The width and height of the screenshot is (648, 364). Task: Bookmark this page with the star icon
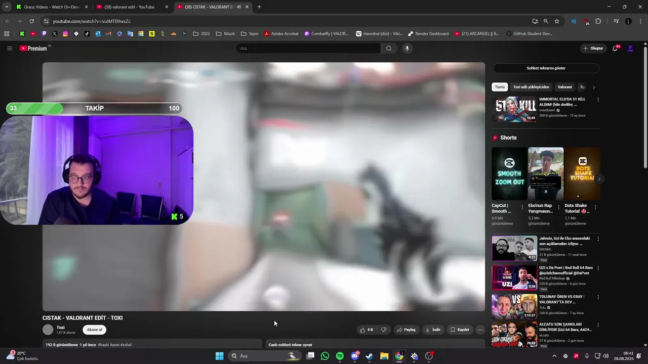click(557, 21)
